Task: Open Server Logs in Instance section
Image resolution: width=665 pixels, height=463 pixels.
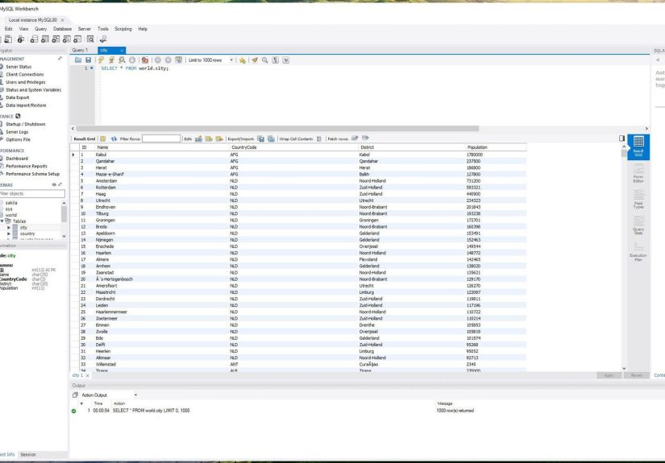Action: (17, 132)
